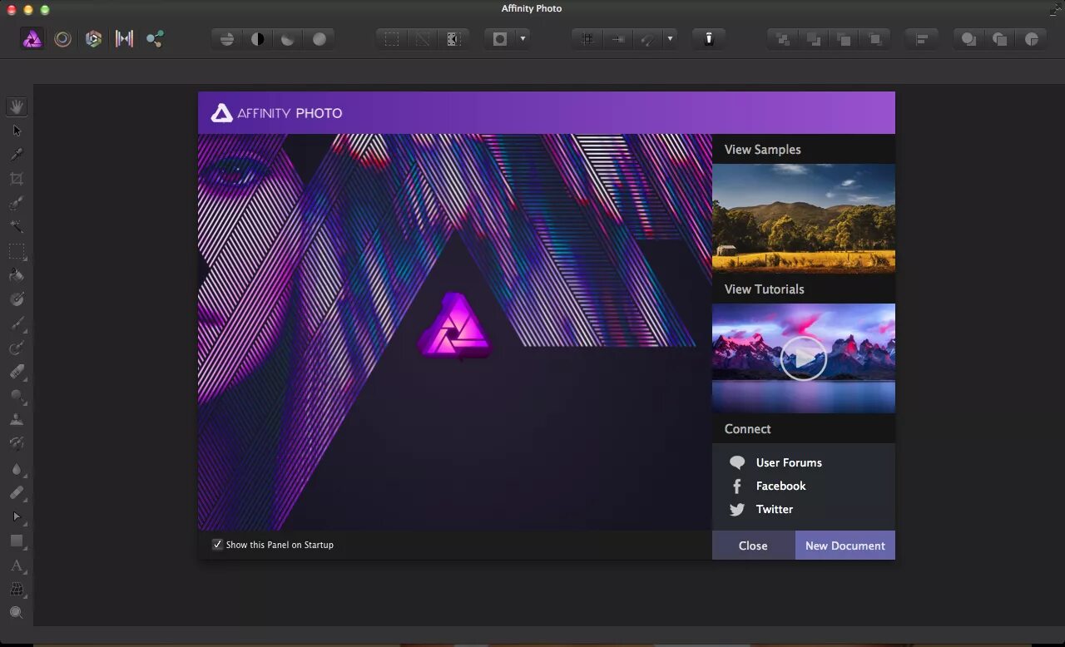Toggle the Show Grid toolbar icon
This screenshot has height=647, width=1065.
[587, 39]
